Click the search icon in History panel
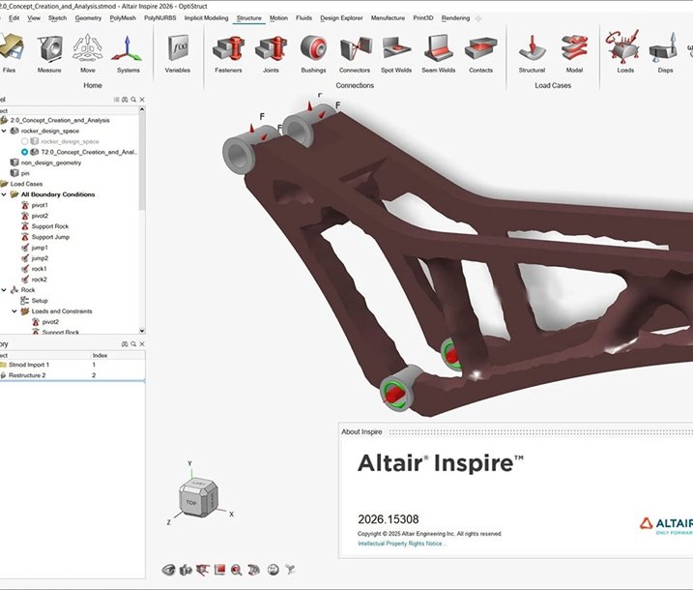The image size is (693, 590). click(133, 343)
